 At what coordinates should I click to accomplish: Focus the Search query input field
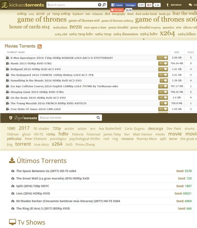(72, 5)
